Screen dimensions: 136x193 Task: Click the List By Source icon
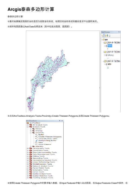point(104,36)
